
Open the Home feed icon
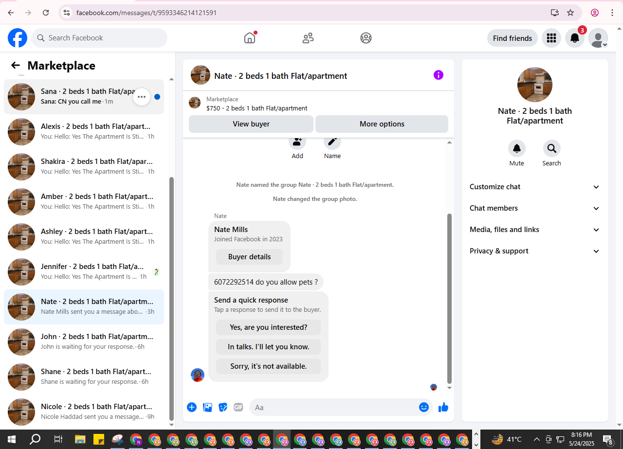(250, 38)
